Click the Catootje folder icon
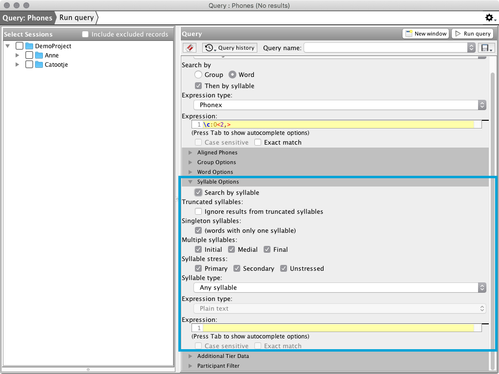This screenshot has height=374, width=499. (39, 64)
